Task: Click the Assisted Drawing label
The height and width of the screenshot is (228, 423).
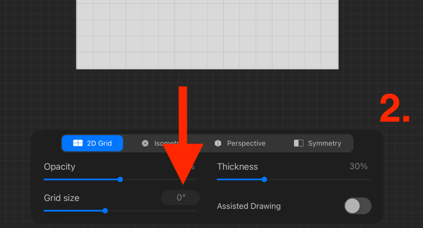Action: click(x=249, y=206)
